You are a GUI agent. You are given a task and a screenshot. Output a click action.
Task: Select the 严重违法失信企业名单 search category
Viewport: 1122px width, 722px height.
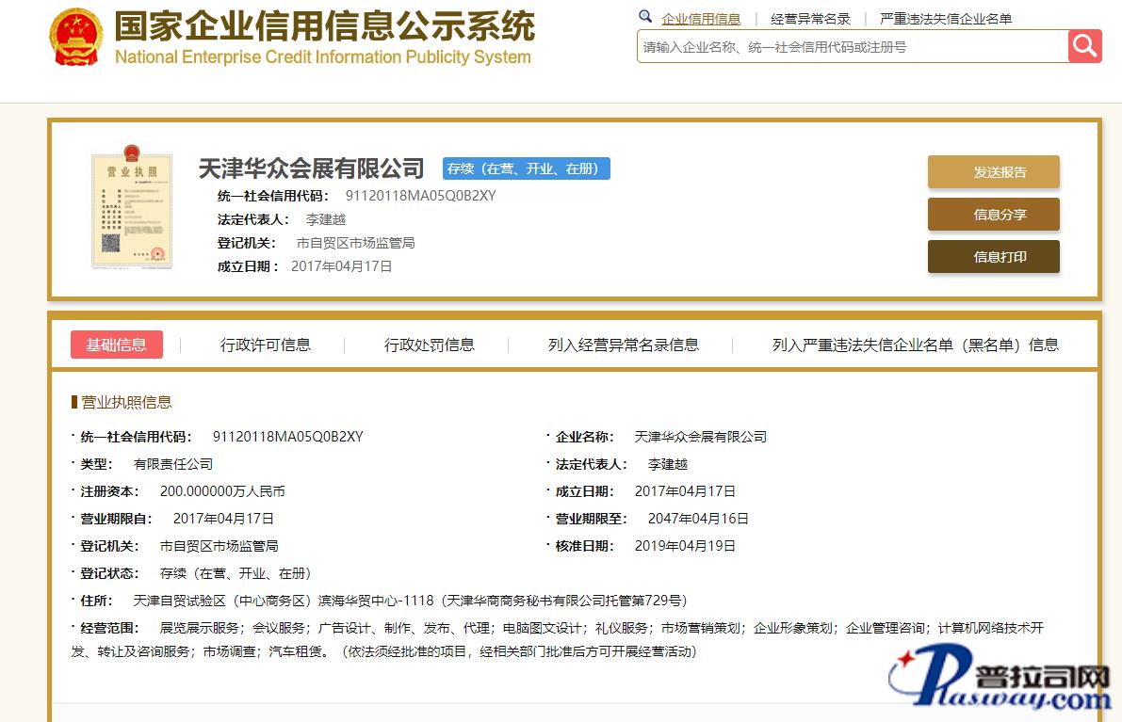[x=946, y=19]
